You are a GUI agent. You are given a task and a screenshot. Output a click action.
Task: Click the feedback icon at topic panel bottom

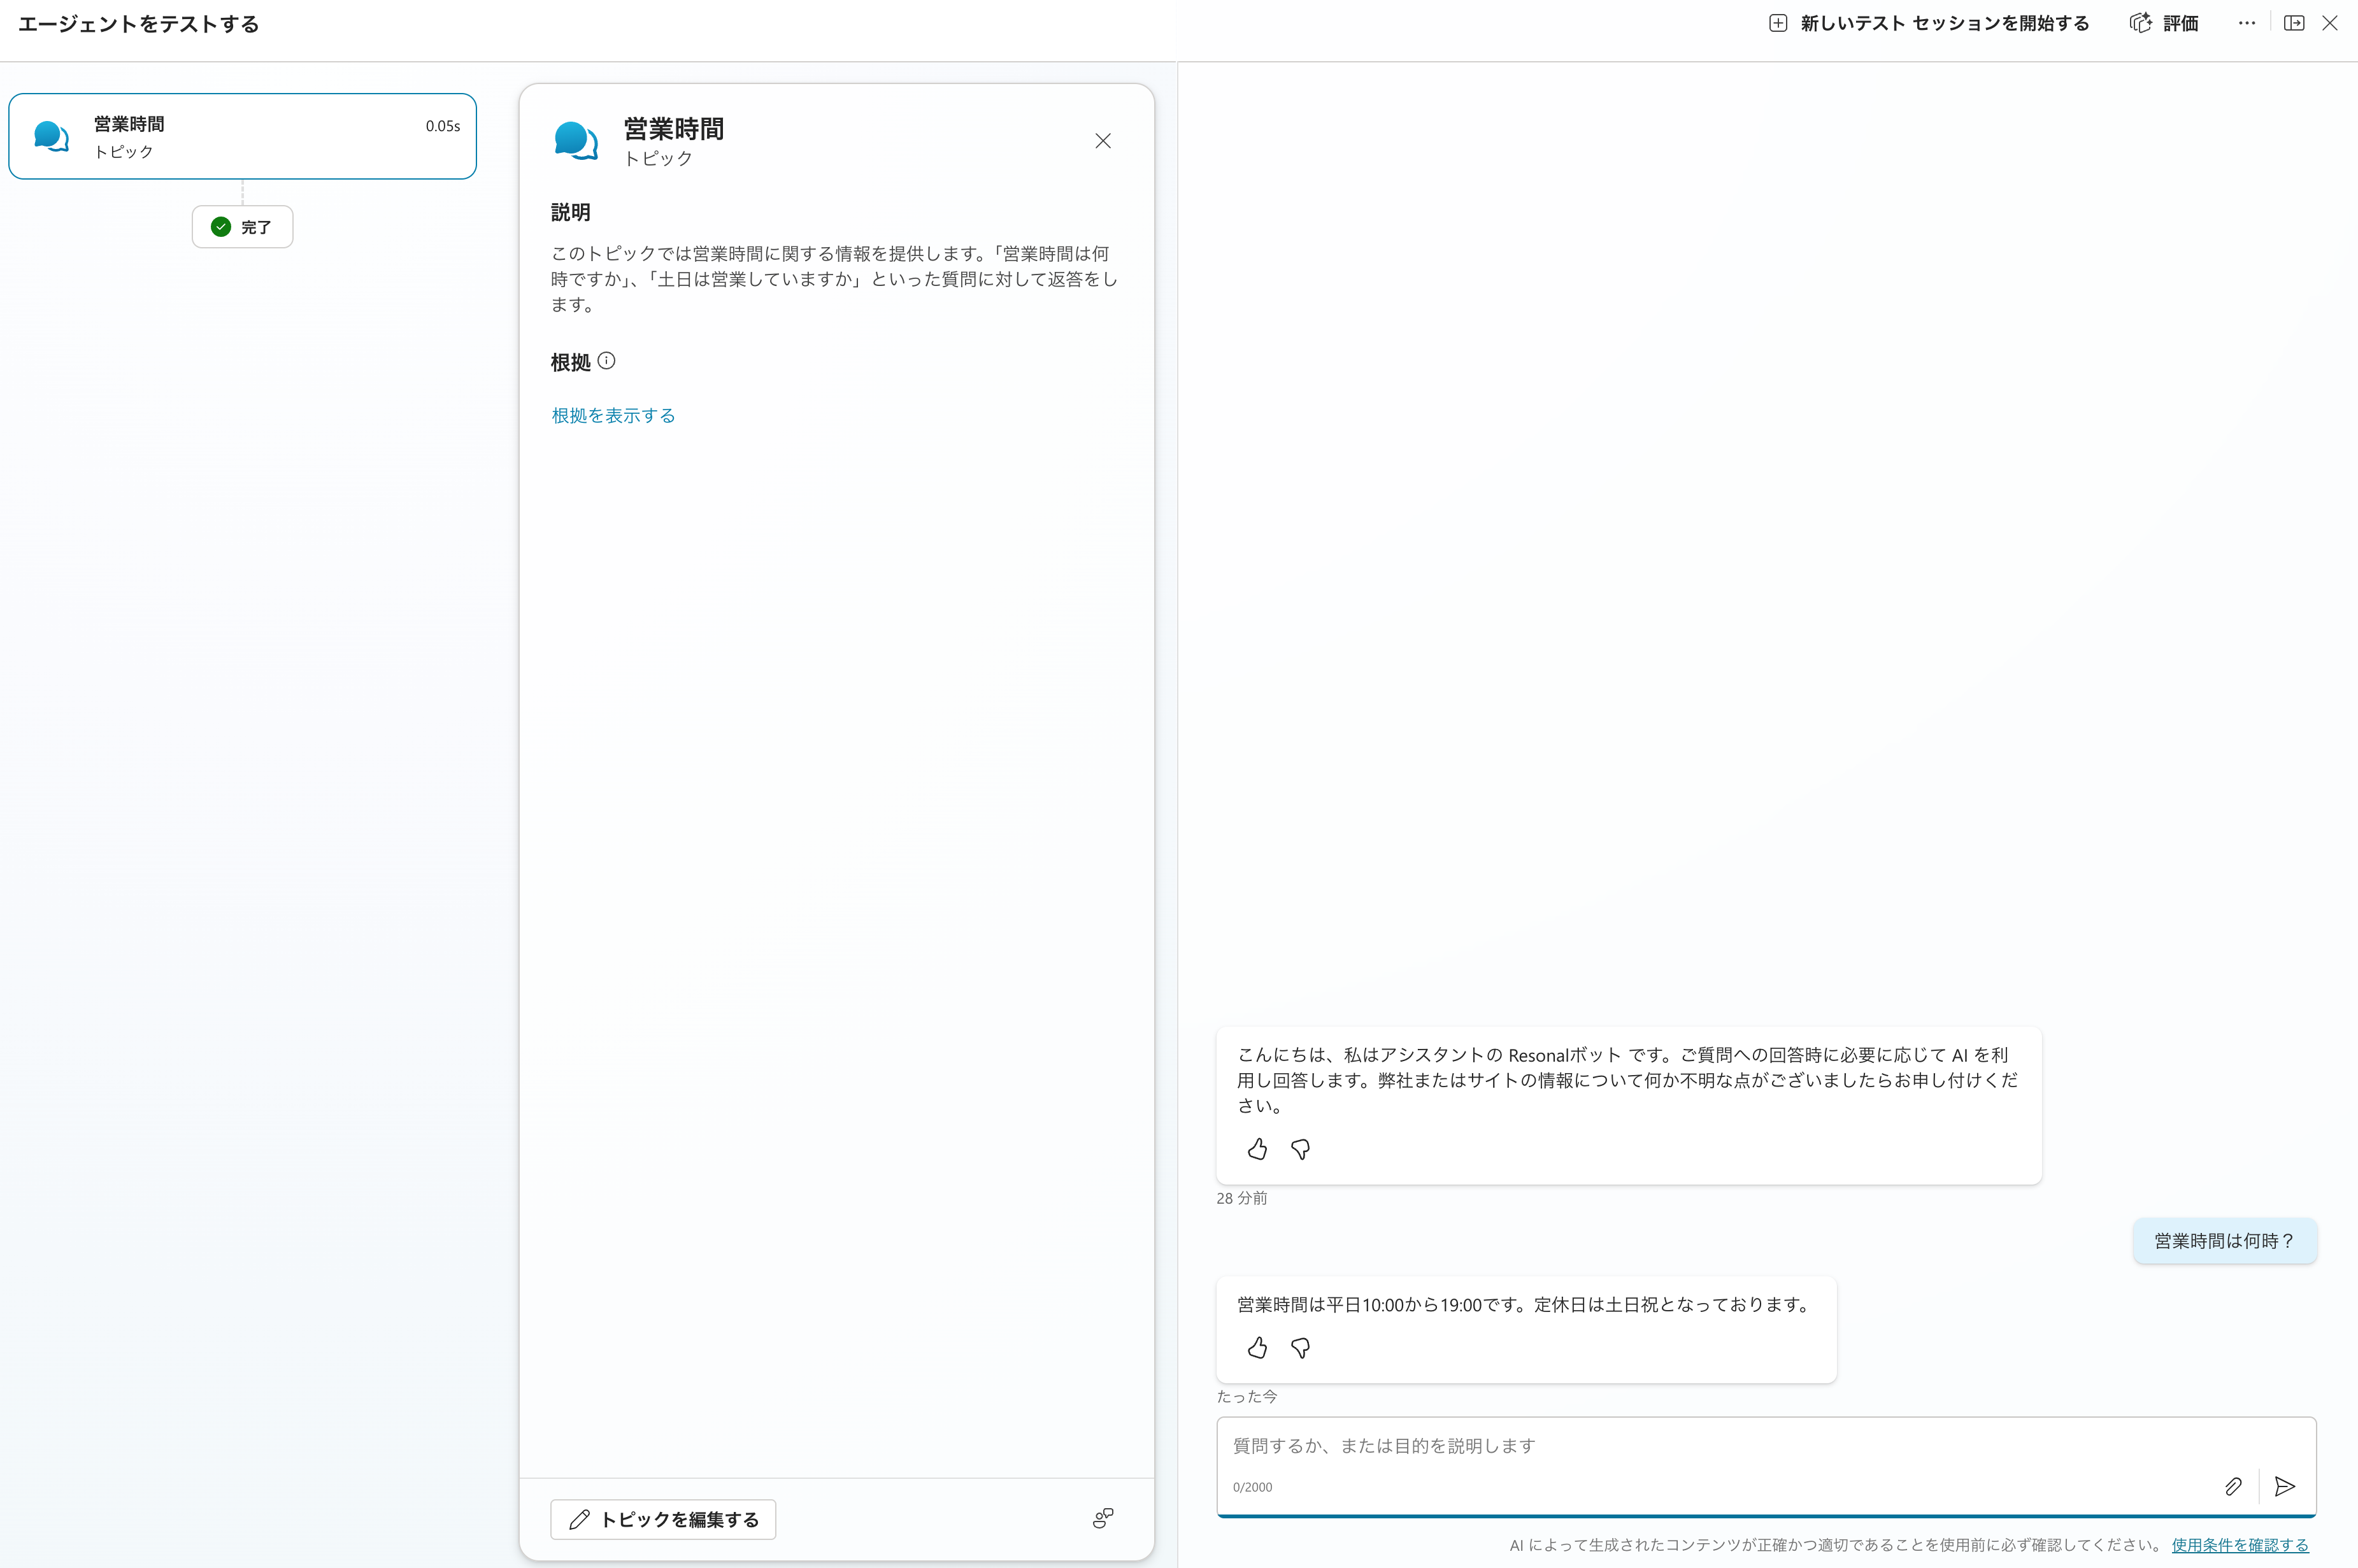pyautogui.click(x=1103, y=1518)
